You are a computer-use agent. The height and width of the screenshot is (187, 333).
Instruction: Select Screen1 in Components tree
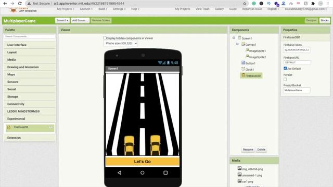pyautogui.click(x=247, y=38)
